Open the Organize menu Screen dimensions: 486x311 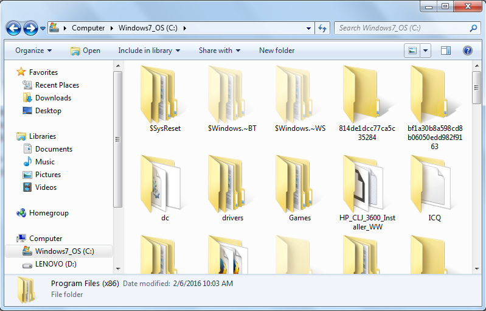pyautogui.click(x=33, y=51)
